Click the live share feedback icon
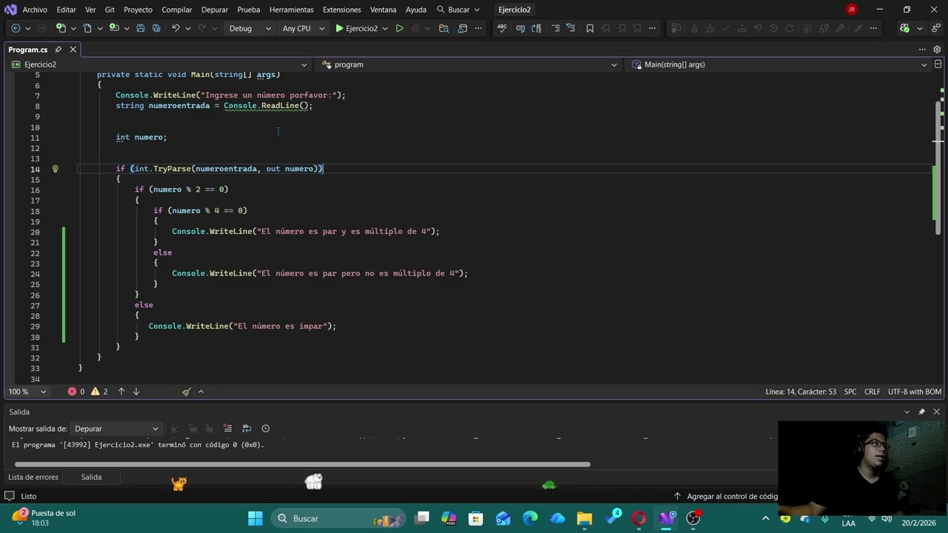This screenshot has height=533, width=948. pos(936,28)
